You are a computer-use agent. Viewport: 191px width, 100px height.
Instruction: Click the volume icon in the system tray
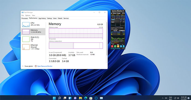pyautogui.click(x=178, y=98)
